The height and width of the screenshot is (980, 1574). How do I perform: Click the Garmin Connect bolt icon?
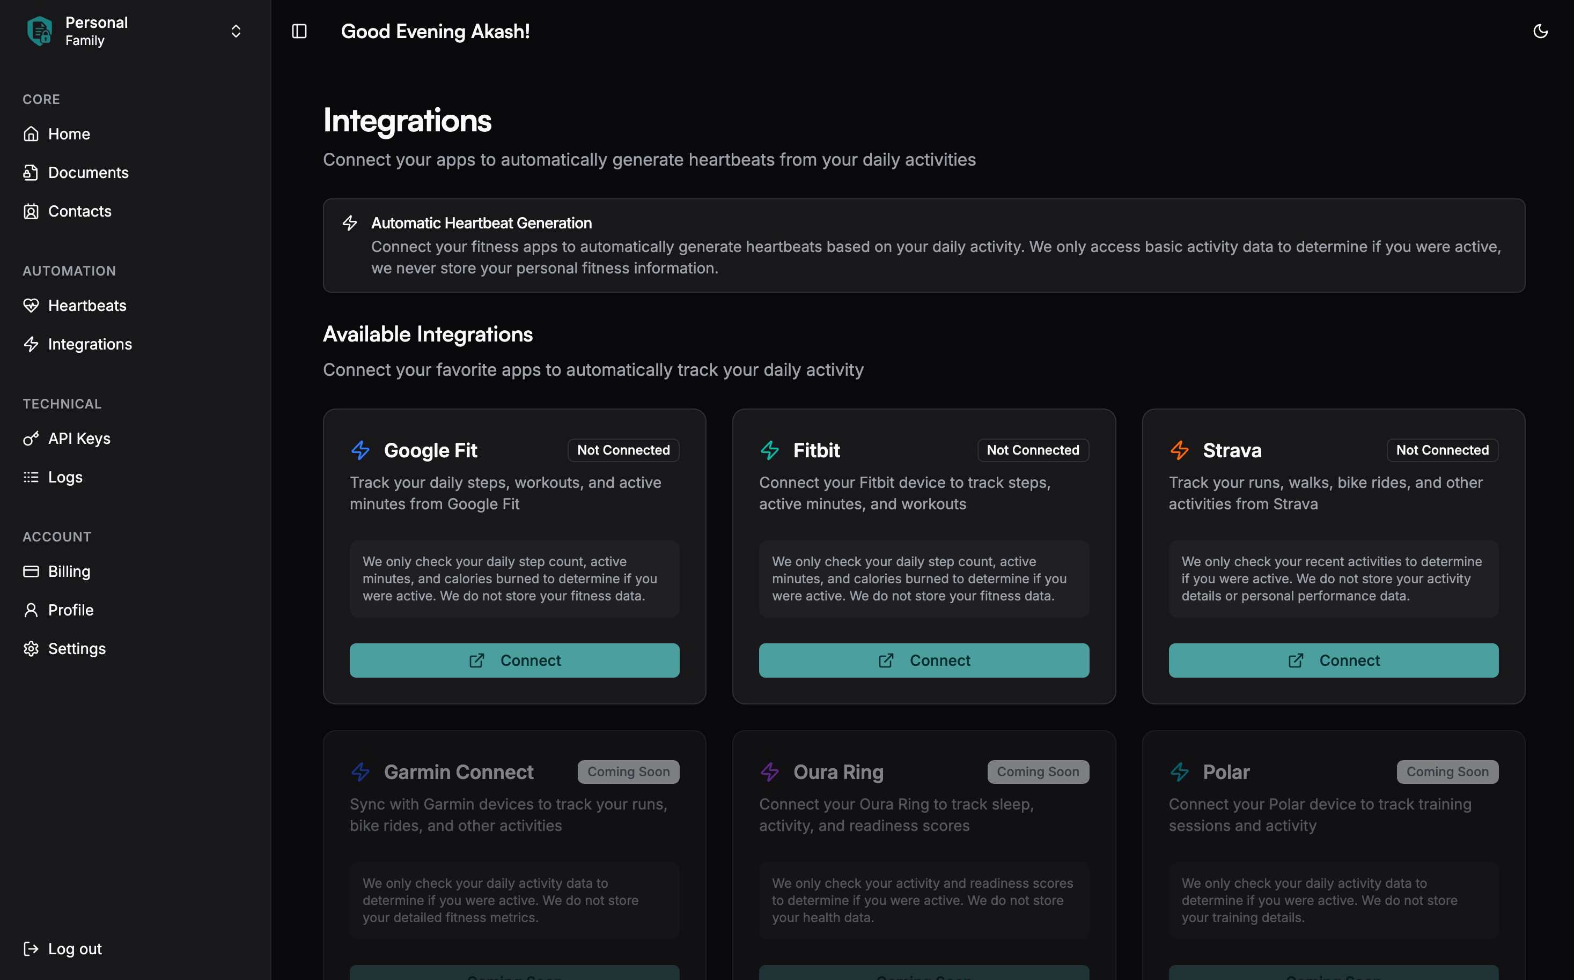(x=361, y=772)
